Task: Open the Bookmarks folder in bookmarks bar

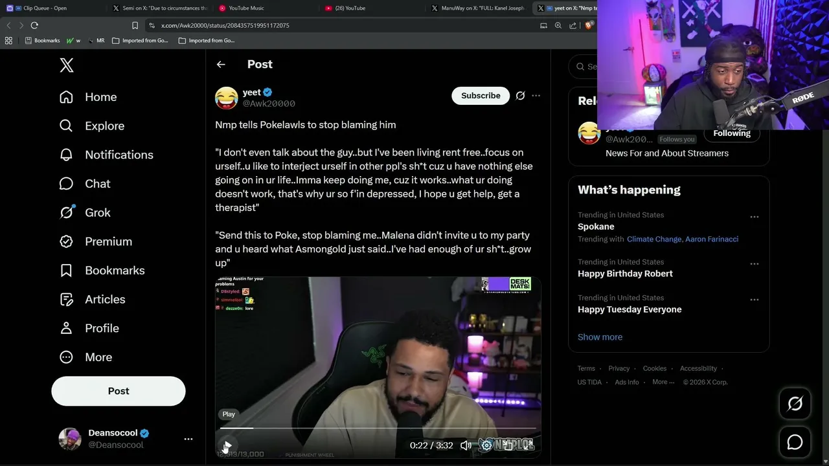Action: (43, 40)
